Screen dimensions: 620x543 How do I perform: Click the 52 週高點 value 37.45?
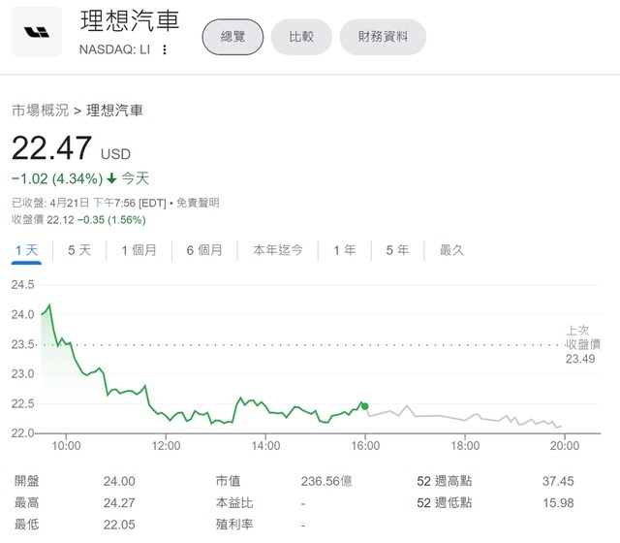coord(558,481)
